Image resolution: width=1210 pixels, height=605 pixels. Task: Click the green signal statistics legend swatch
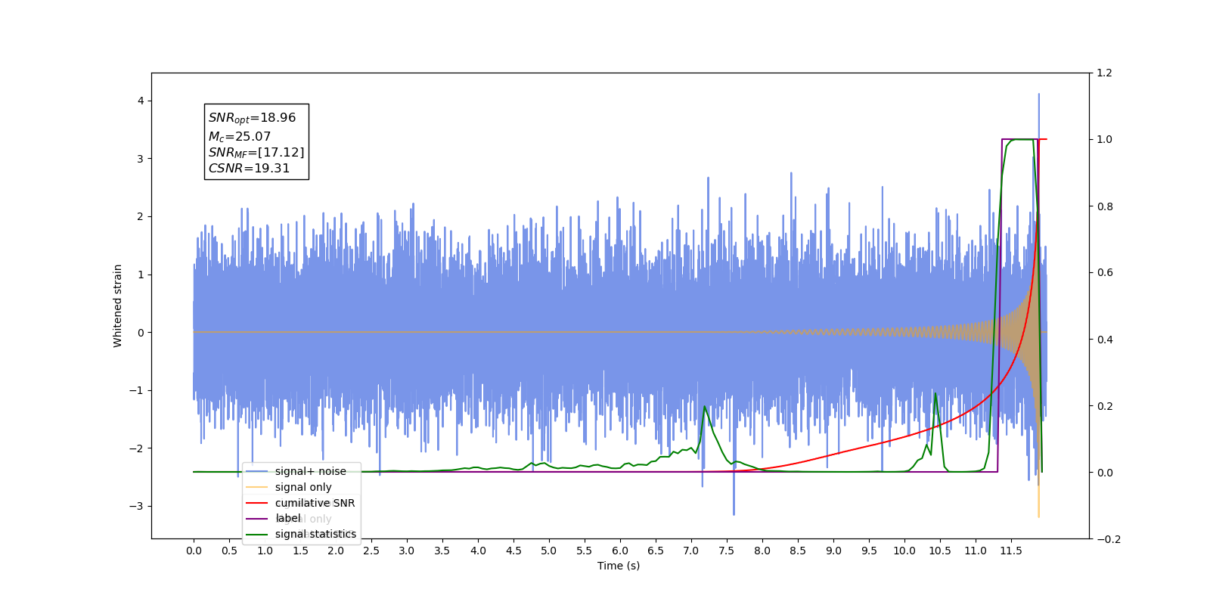(x=256, y=534)
